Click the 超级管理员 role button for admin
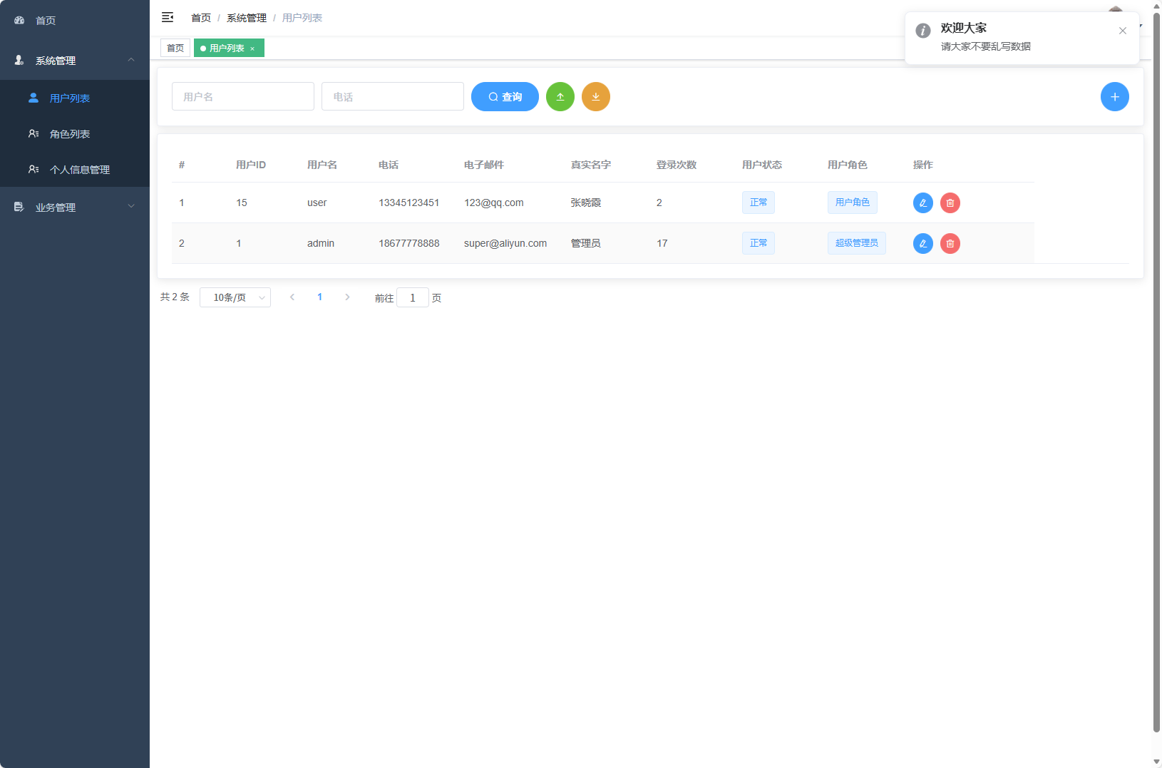This screenshot has width=1162, height=768. tap(856, 243)
